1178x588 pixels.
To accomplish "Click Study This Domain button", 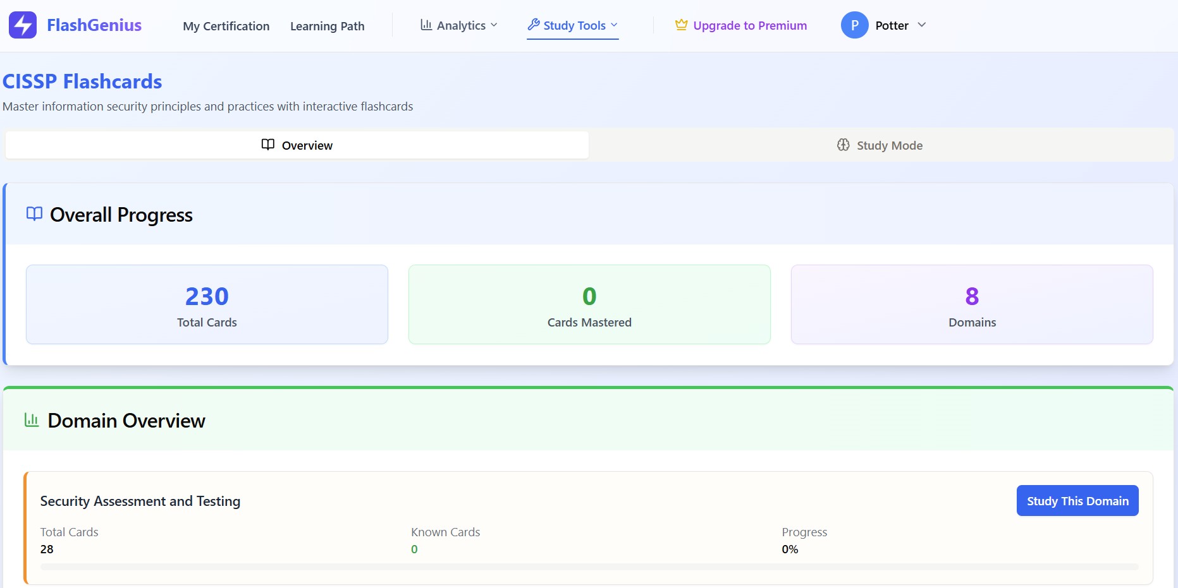I will 1077,500.
